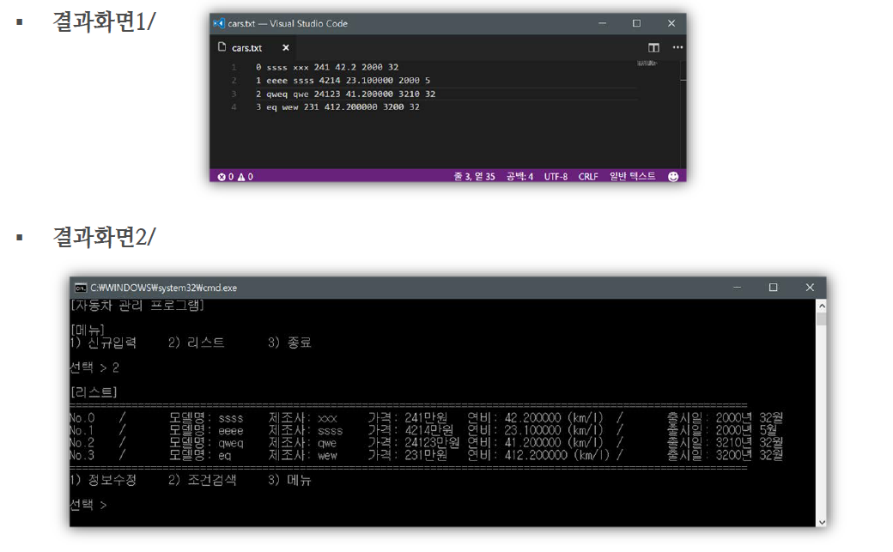Click the '1) 정보수정' option in cmd
Screen dimensions: 893x552
coord(103,480)
